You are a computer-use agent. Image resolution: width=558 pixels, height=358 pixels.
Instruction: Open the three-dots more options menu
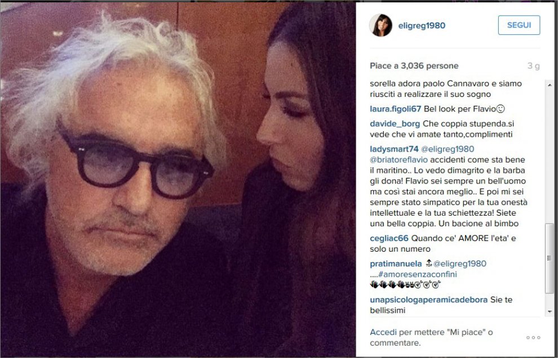point(533,337)
